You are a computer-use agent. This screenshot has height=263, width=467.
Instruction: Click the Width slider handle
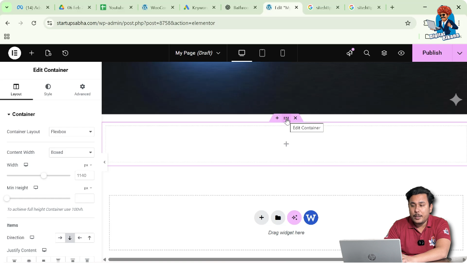(x=44, y=176)
